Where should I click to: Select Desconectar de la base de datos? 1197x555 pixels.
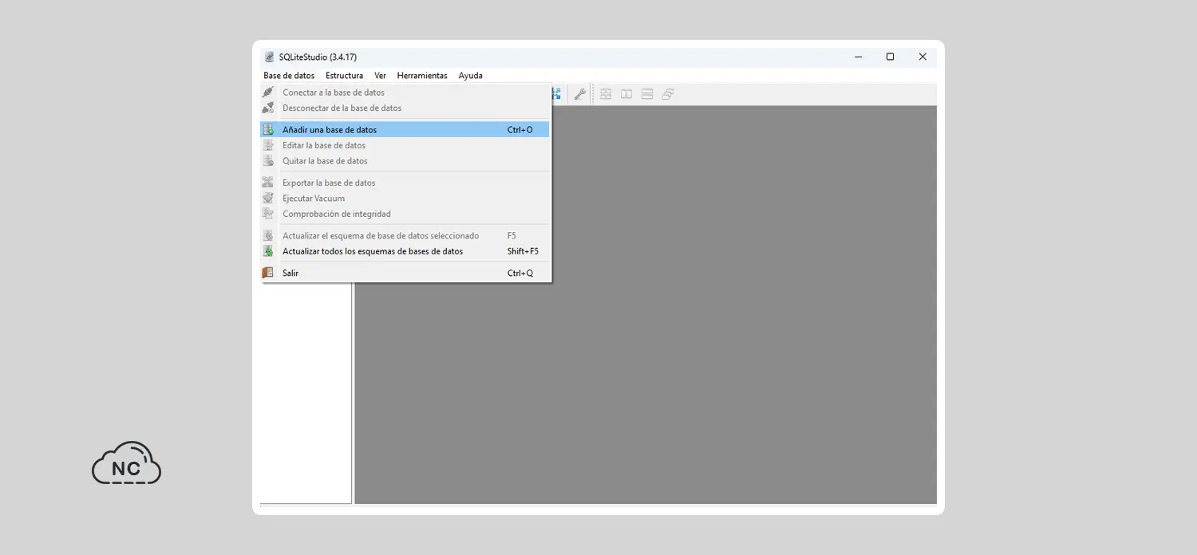click(x=405, y=108)
